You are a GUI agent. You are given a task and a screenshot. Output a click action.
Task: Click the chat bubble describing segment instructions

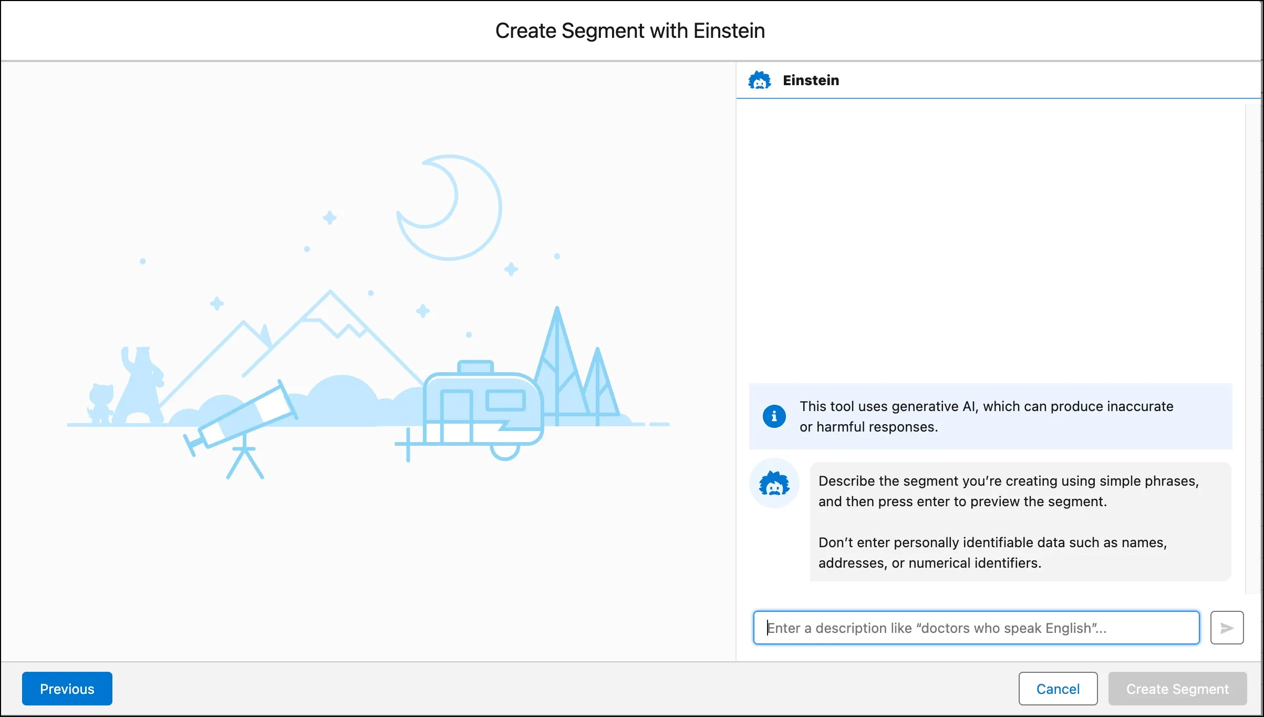pos(1020,520)
